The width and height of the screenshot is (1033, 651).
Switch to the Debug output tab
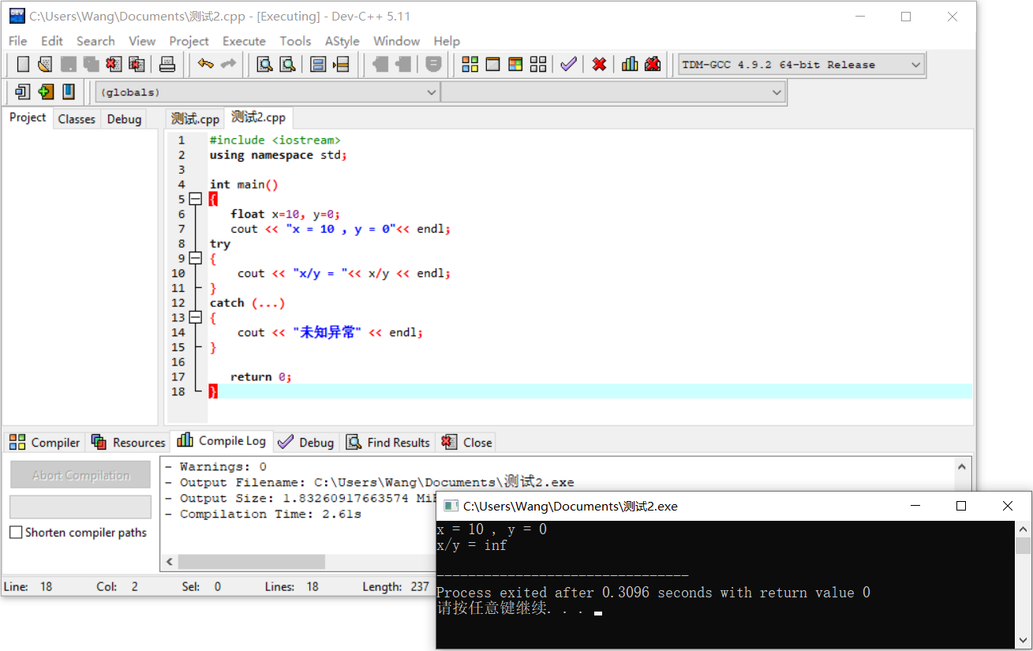tap(305, 442)
